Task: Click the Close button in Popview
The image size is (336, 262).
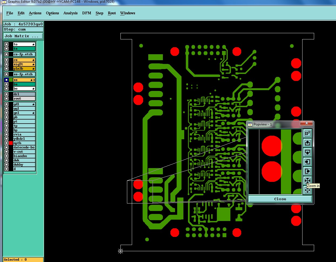Action: pos(280,199)
